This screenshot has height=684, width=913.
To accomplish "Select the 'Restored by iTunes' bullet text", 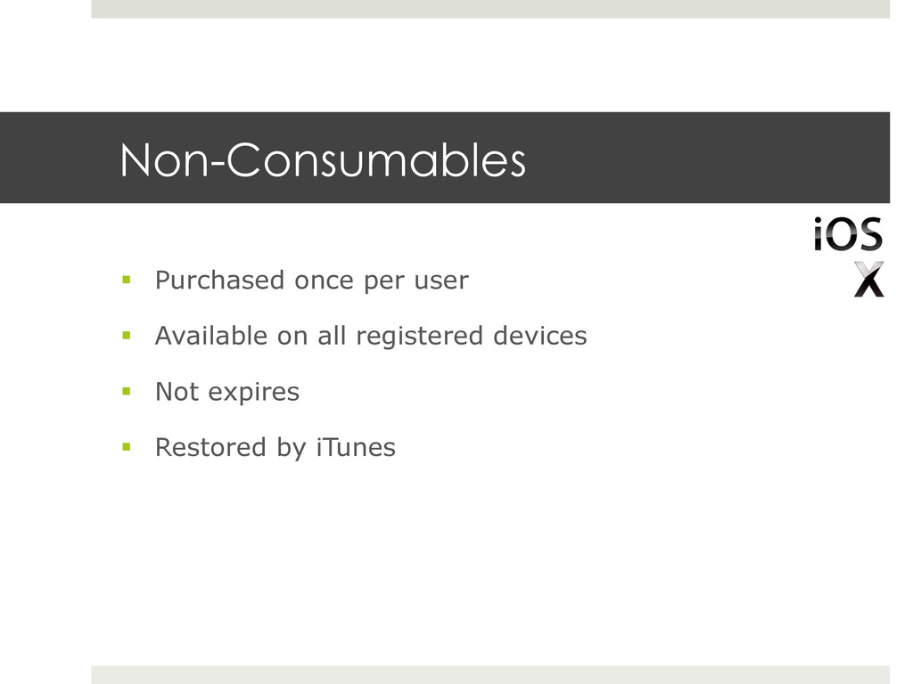I will tap(275, 449).
